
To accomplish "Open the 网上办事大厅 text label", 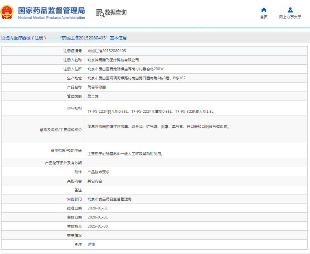I will pyautogui.click(x=290, y=17).
